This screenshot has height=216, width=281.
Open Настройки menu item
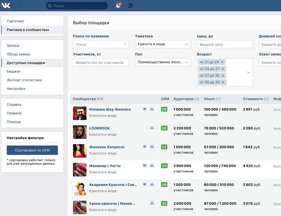coord(32,88)
